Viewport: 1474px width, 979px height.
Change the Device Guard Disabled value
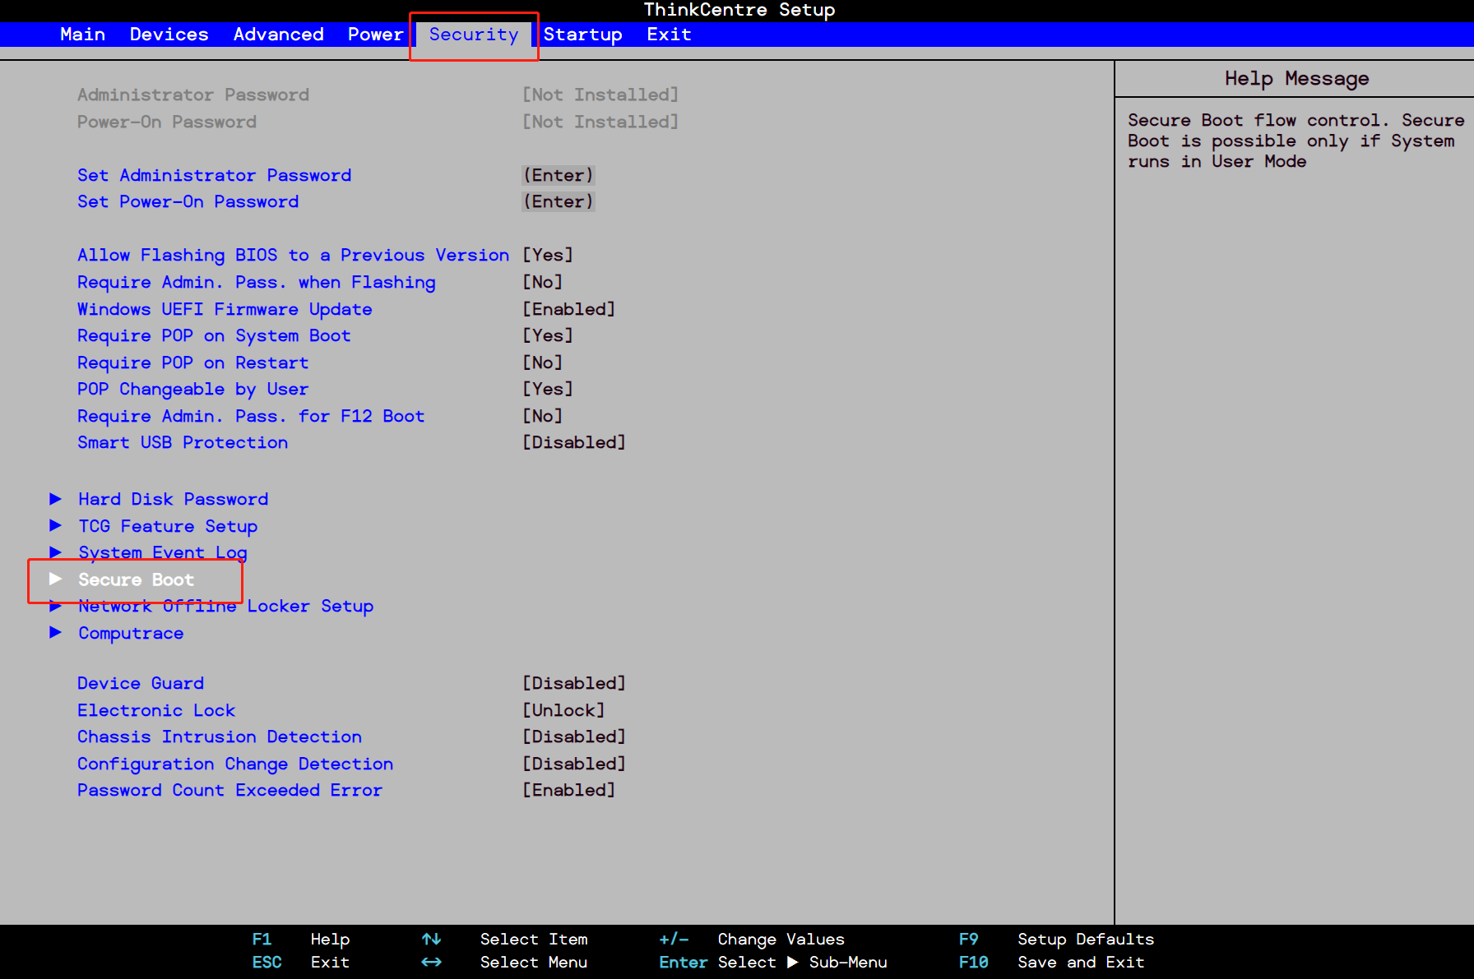(573, 684)
